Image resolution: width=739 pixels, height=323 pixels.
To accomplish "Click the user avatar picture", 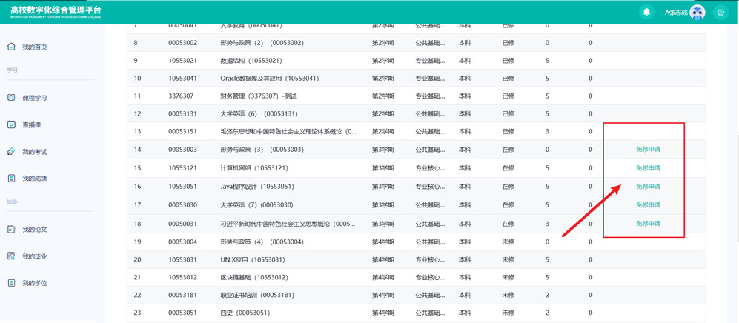I will 697,12.
